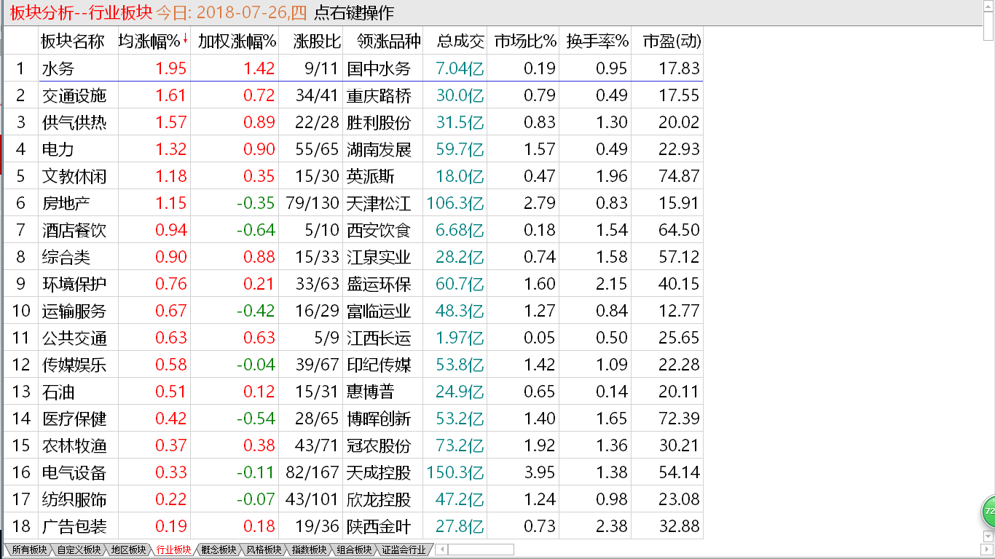Select the 指数板块 tab
The height and width of the screenshot is (559, 995).
(x=310, y=550)
